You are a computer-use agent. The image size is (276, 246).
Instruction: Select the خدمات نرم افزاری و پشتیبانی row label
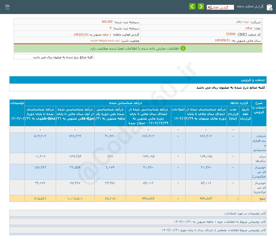pos(259,143)
